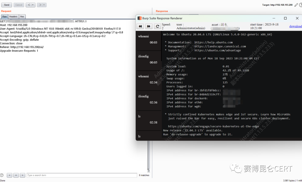
Task: Open the search help question icon
Action: tap(2, 175)
